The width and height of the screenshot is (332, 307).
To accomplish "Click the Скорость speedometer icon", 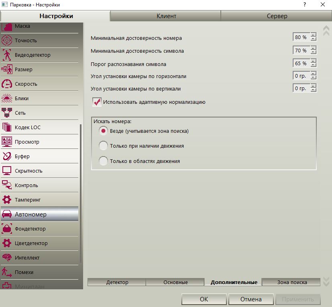I will pos(7,84).
